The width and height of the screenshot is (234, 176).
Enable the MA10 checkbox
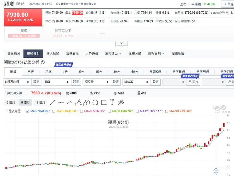54,111
